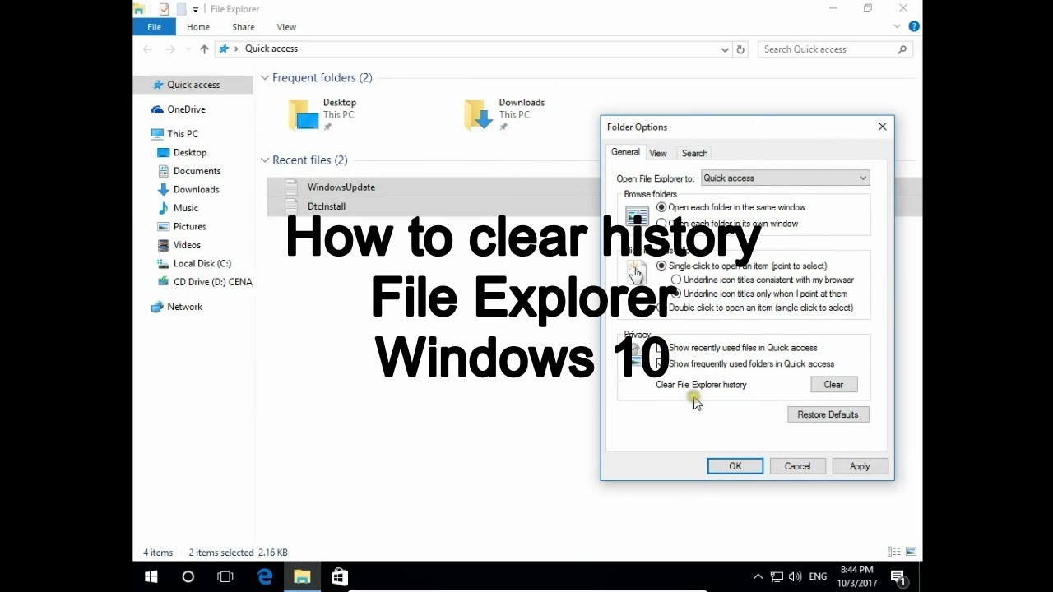Open the Videos folder icon in the sidebar

click(164, 245)
